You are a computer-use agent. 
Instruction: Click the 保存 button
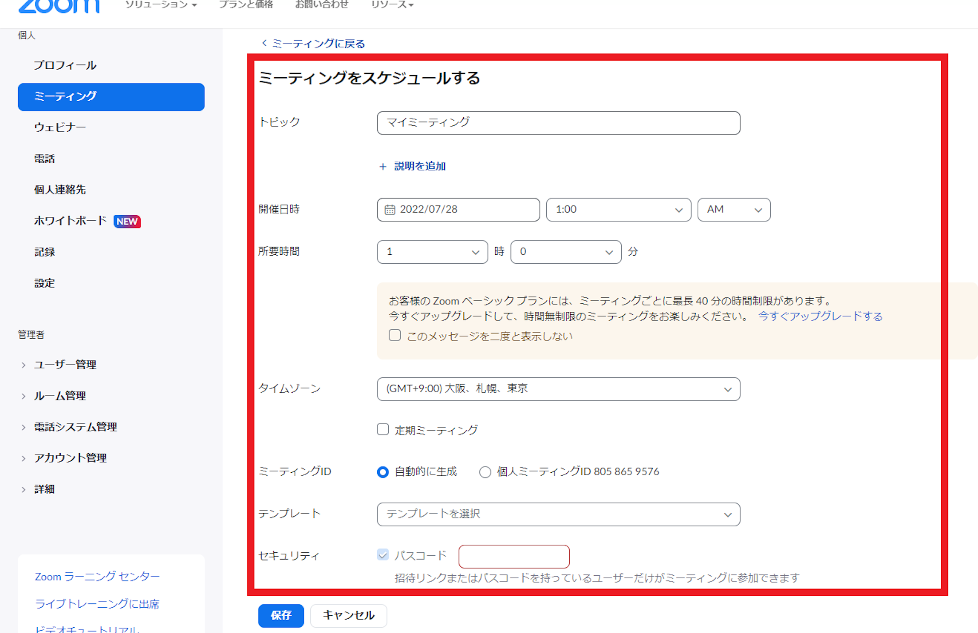click(x=281, y=615)
